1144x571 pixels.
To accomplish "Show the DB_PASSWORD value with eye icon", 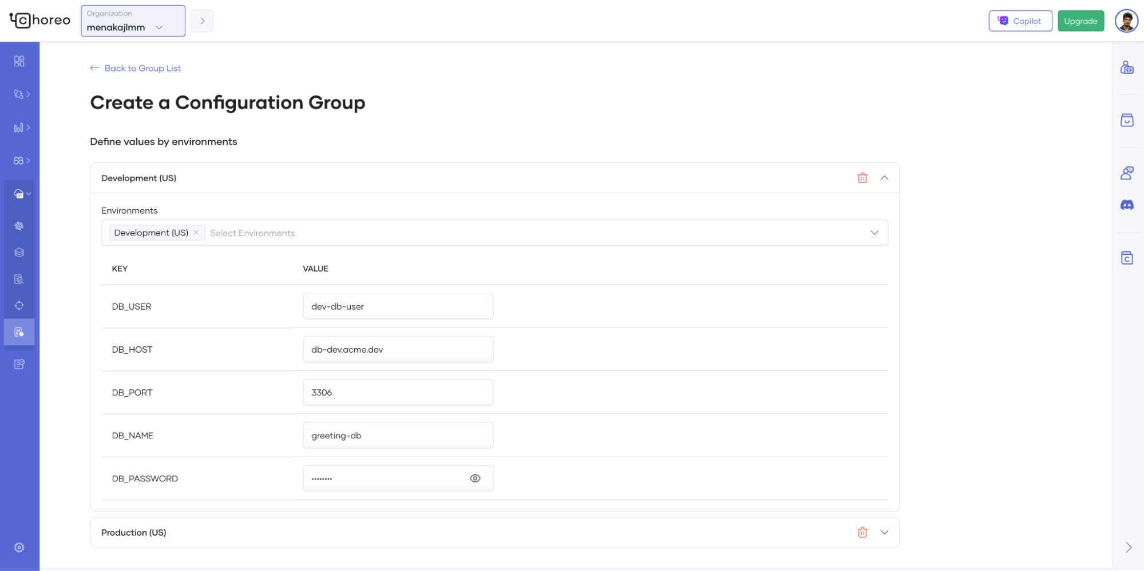I will [474, 478].
